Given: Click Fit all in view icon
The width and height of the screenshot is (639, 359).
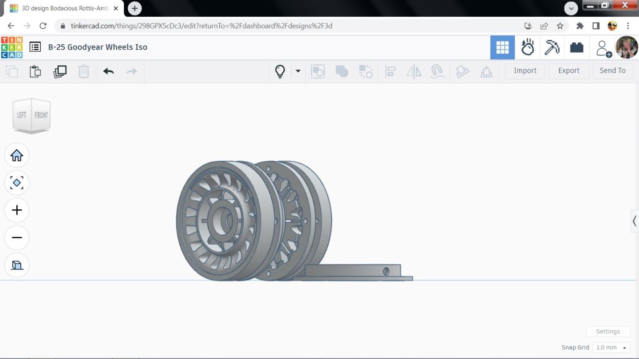Looking at the screenshot, I should pyautogui.click(x=17, y=183).
